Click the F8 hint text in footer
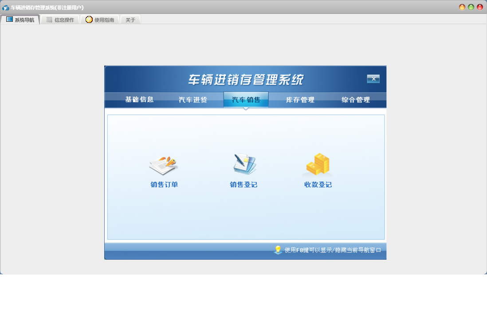The width and height of the screenshot is (487, 316). point(333,250)
